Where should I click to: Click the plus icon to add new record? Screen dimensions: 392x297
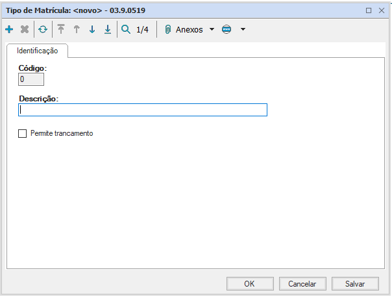(x=9, y=30)
